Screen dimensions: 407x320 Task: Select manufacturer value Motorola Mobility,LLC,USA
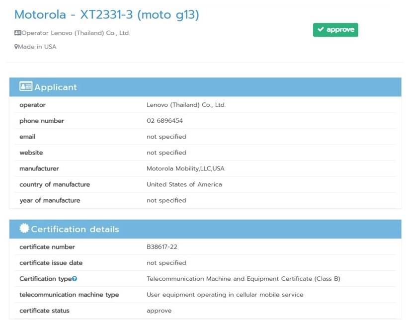[185, 168]
